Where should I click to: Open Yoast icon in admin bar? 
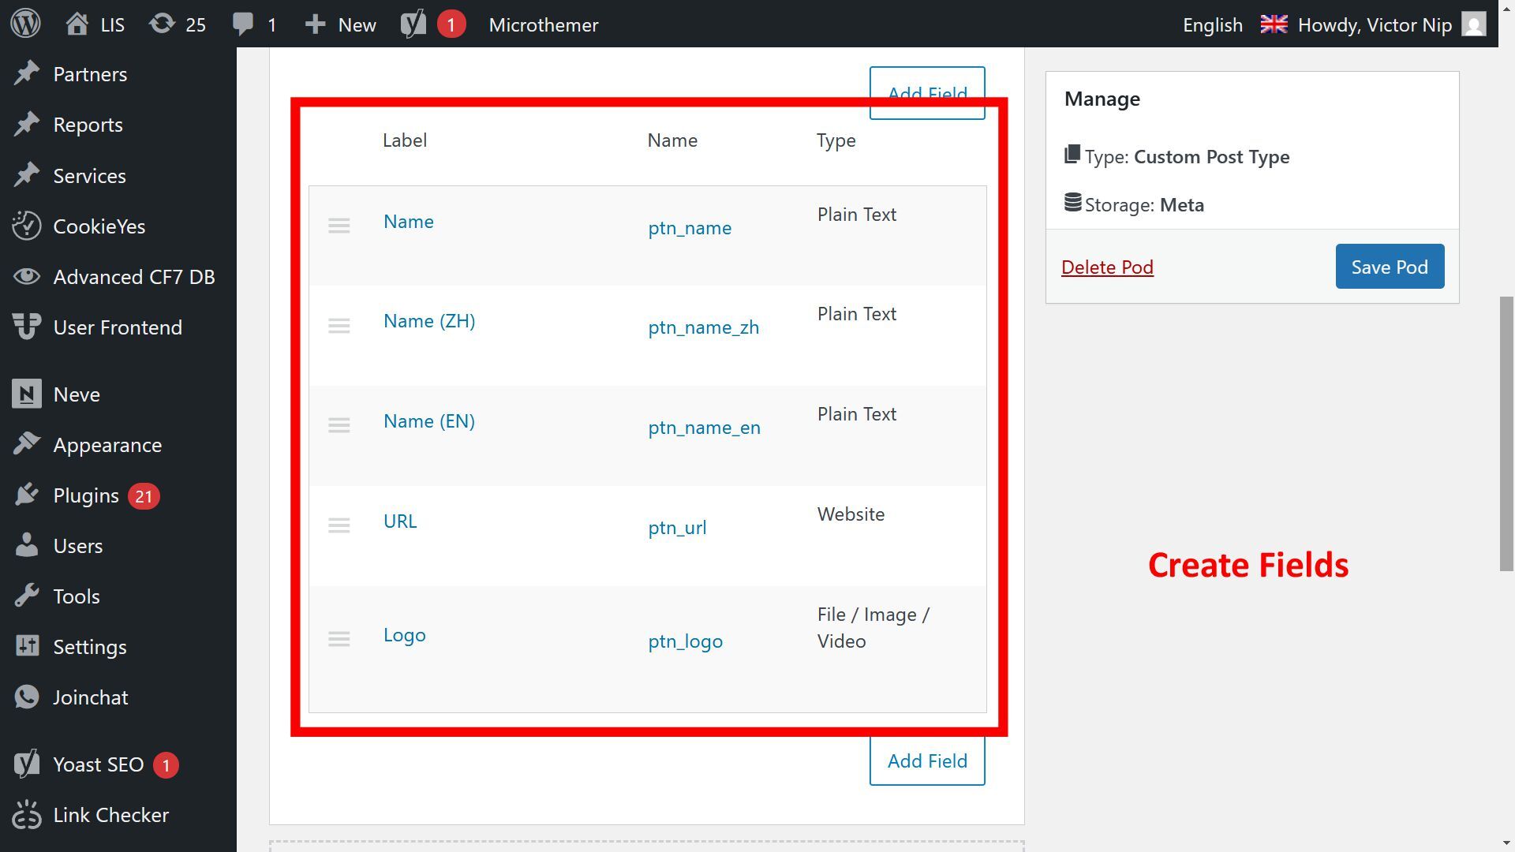tap(413, 24)
